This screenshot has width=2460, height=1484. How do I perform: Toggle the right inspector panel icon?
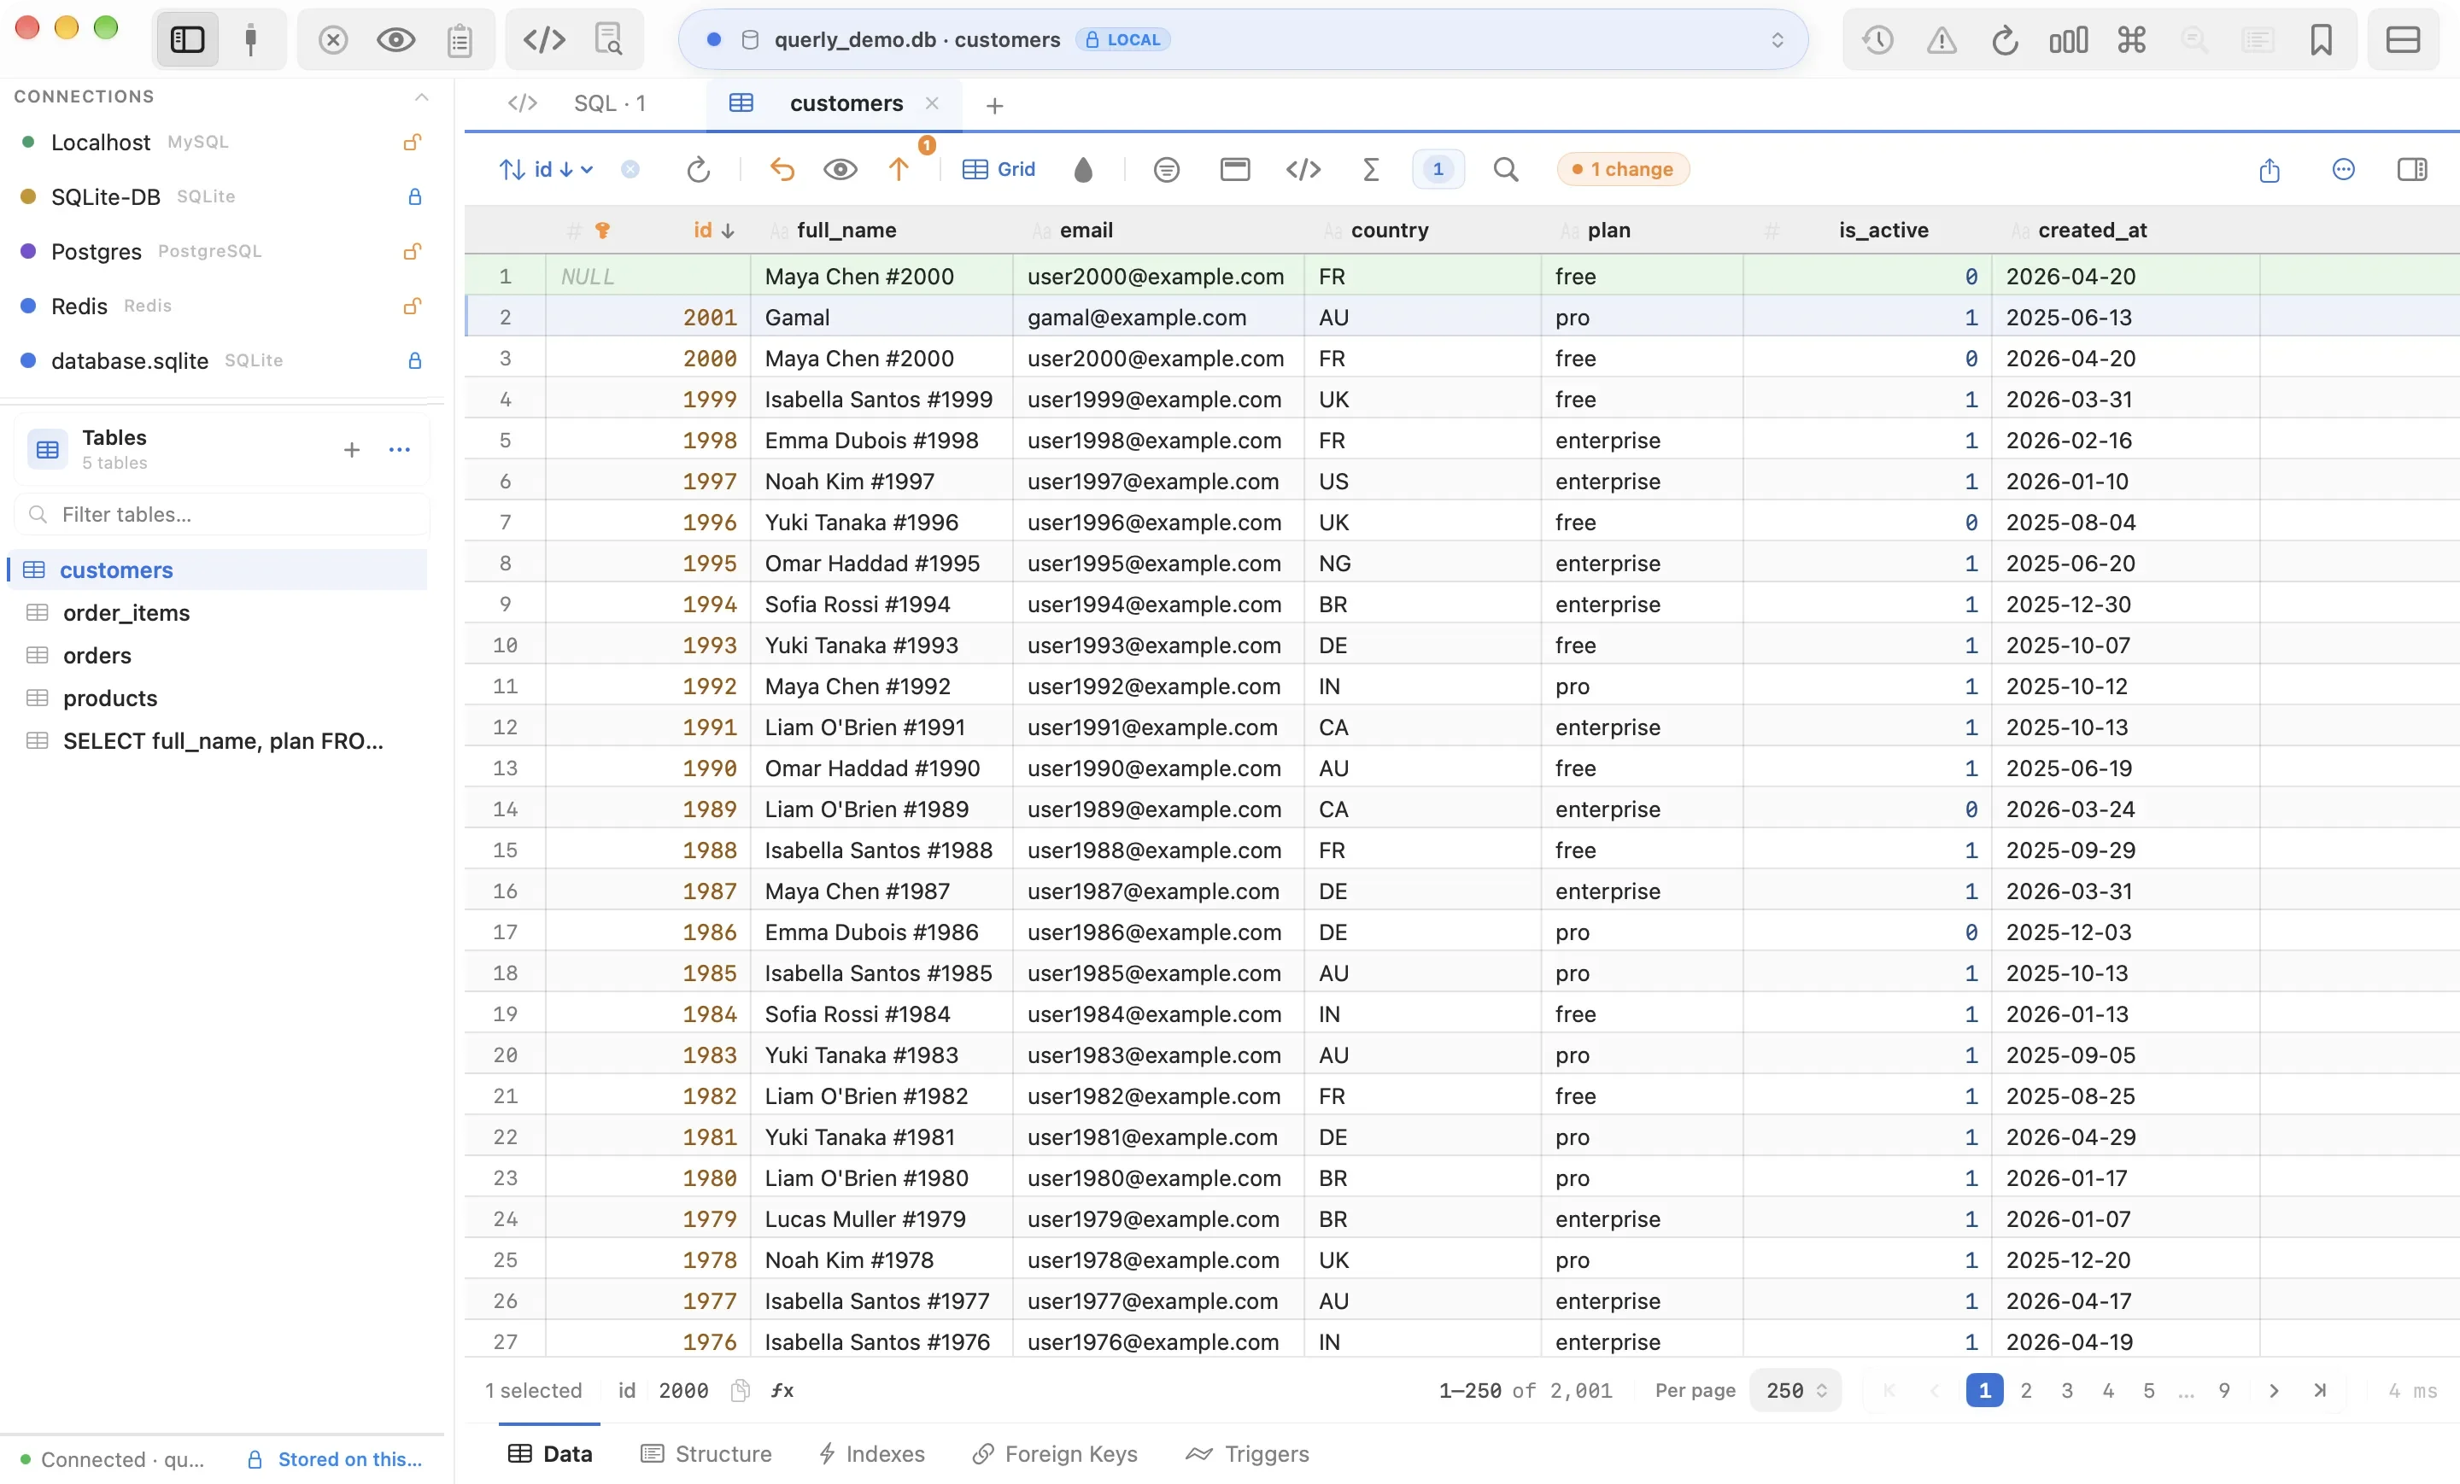pyautogui.click(x=2411, y=169)
